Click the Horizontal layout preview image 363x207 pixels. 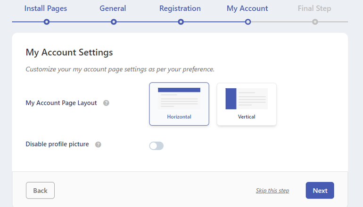(179, 99)
